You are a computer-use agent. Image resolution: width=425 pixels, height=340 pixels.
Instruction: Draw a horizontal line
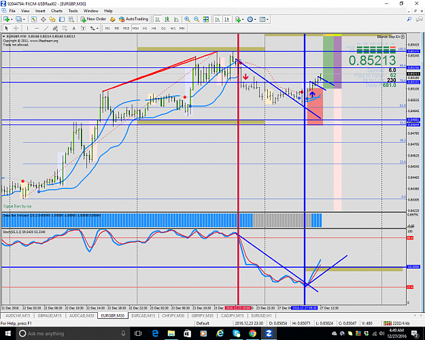coord(37,28)
